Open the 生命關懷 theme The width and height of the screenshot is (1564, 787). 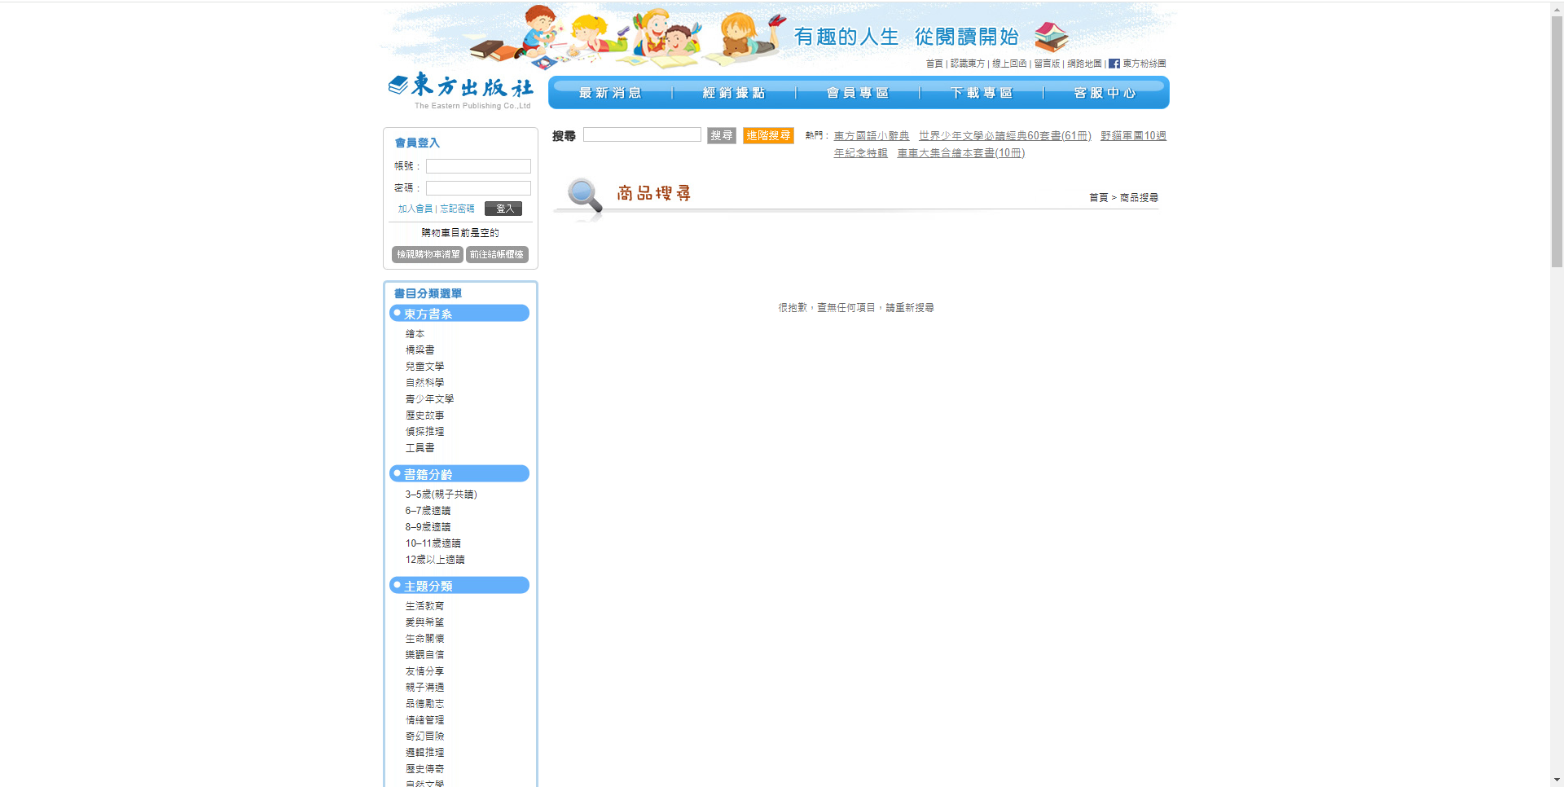[x=425, y=639]
